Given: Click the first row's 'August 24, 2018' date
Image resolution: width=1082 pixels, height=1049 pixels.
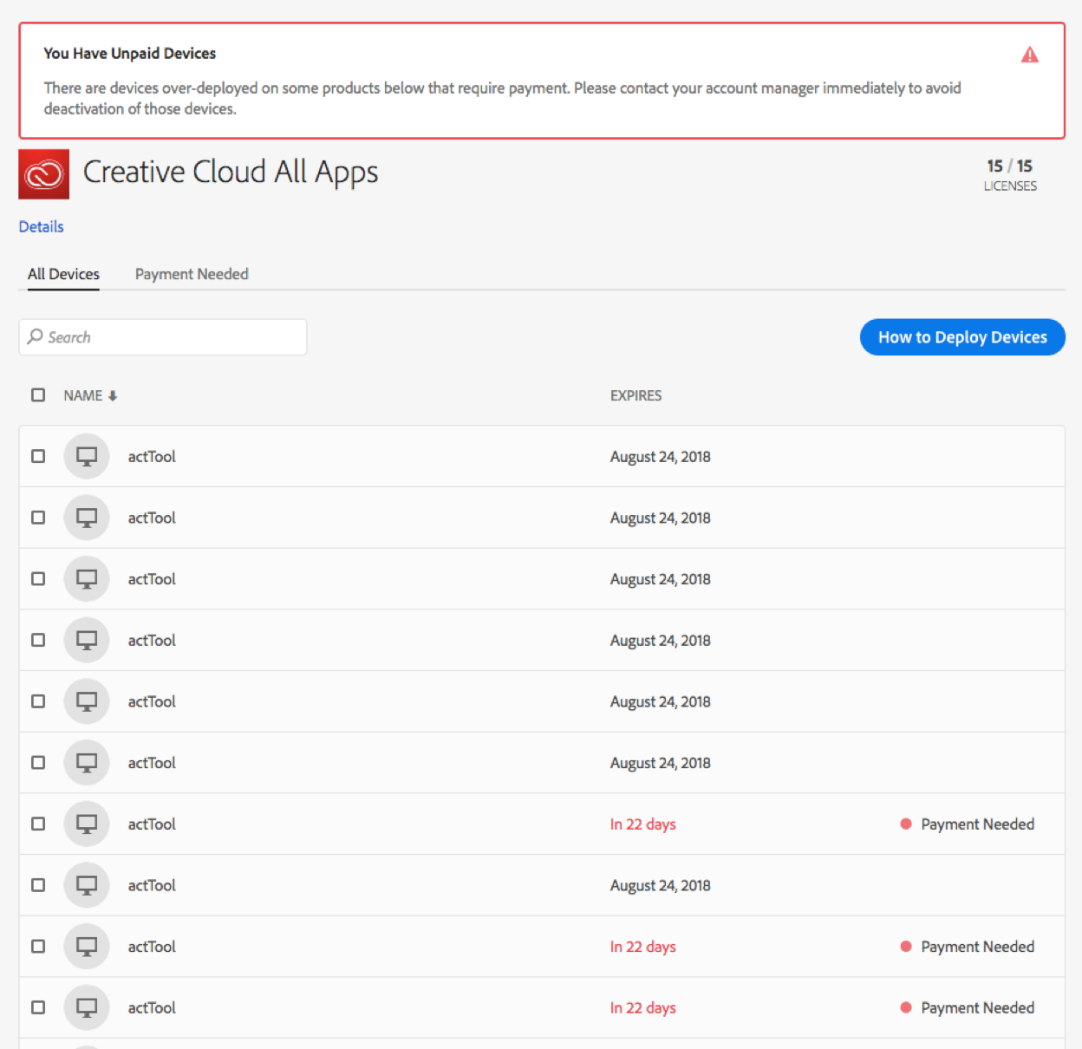Looking at the screenshot, I should (661, 457).
